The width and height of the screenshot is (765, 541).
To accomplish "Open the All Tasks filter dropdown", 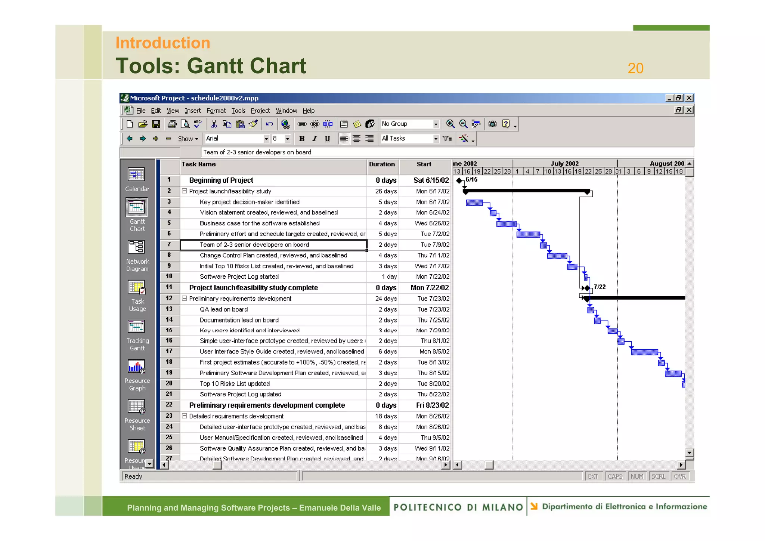I will pos(436,139).
